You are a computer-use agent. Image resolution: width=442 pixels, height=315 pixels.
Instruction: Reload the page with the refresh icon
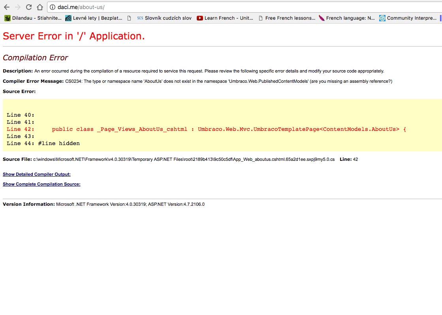pos(29,7)
